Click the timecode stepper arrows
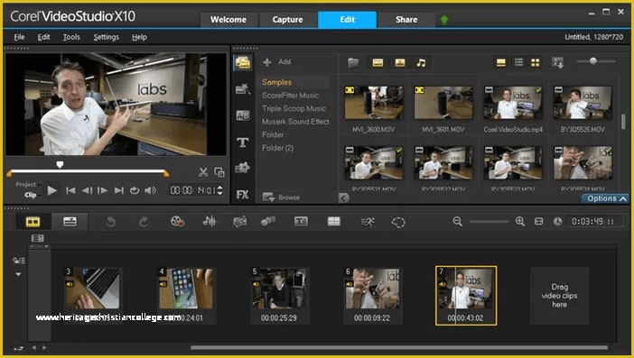The width and height of the screenshot is (634, 358). click(x=220, y=190)
